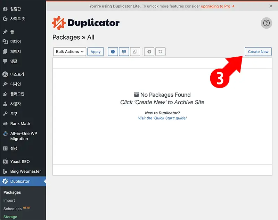Click the Astra logo icon
The height and width of the screenshot is (220, 278).
[5, 74]
